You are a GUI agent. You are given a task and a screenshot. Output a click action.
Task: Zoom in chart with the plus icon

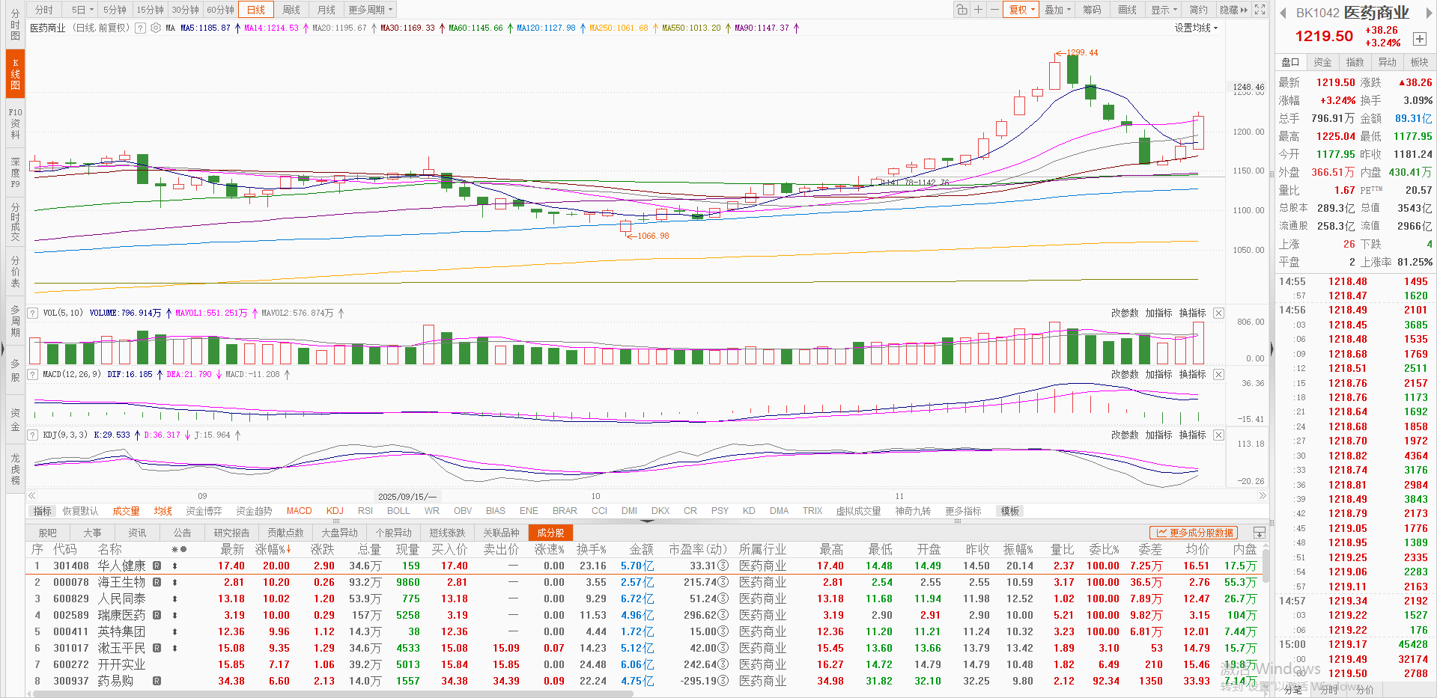(x=978, y=10)
